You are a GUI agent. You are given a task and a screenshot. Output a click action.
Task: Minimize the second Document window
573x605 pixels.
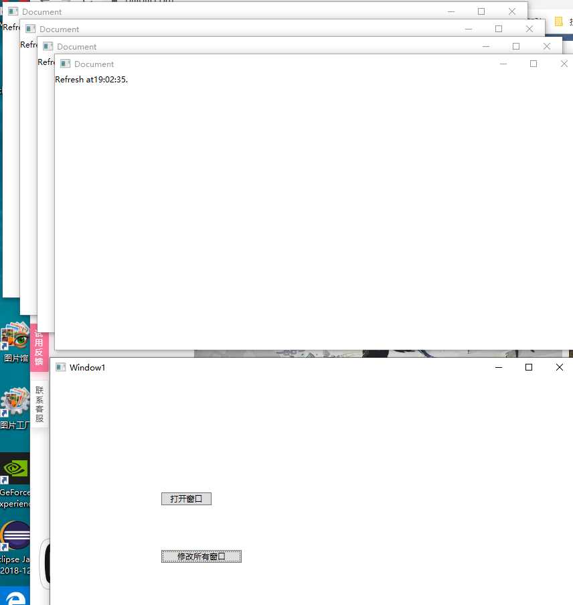[486, 46]
